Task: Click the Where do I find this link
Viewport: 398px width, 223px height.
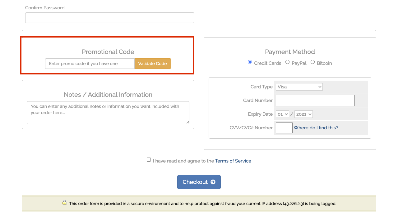Action: click(316, 128)
